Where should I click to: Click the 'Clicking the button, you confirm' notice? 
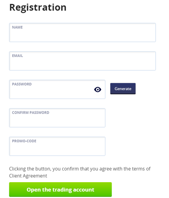coord(80,172)
